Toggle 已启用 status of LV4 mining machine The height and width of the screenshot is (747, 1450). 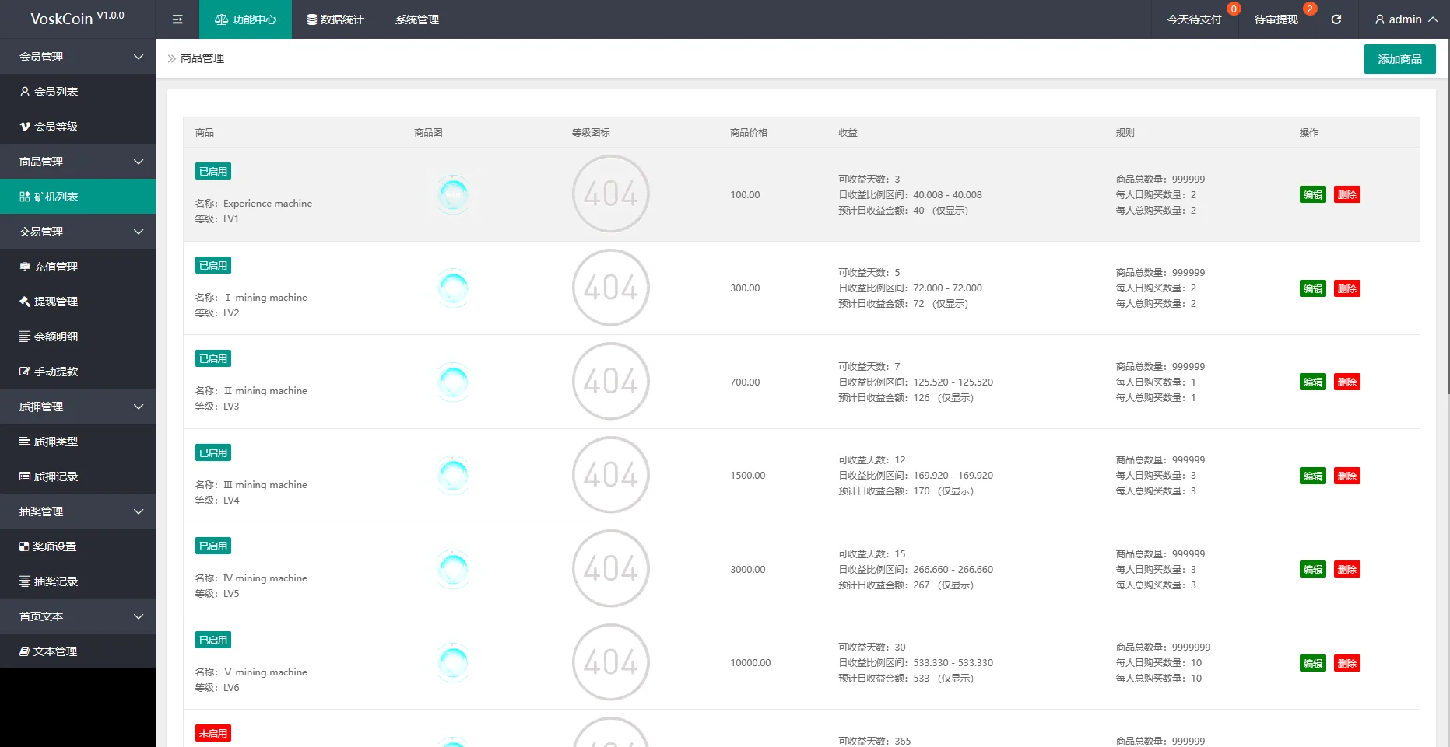click(x=213, y=453)
